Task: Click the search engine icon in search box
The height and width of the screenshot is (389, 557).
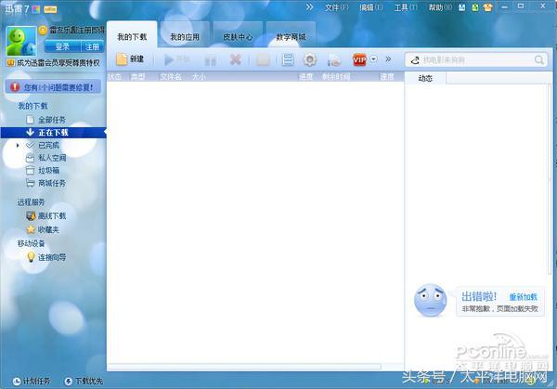Action: click(x=415, y=60)
